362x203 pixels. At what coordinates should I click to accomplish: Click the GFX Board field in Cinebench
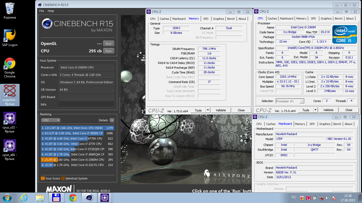86,97
